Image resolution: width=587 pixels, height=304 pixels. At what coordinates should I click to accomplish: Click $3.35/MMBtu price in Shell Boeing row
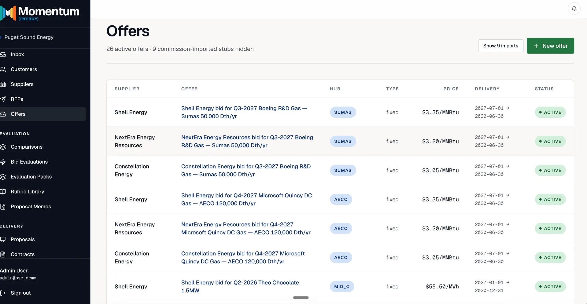pos(441,112)
